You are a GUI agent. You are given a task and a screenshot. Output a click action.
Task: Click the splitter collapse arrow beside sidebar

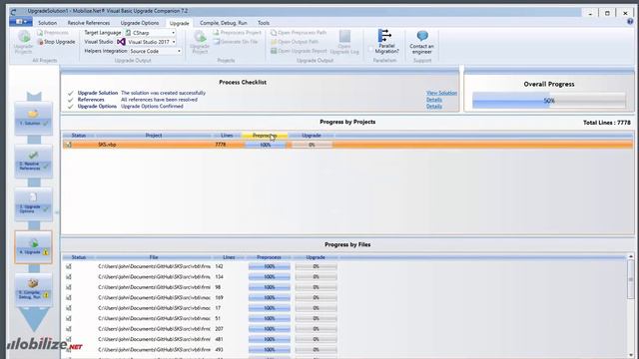tap(57, 212)
